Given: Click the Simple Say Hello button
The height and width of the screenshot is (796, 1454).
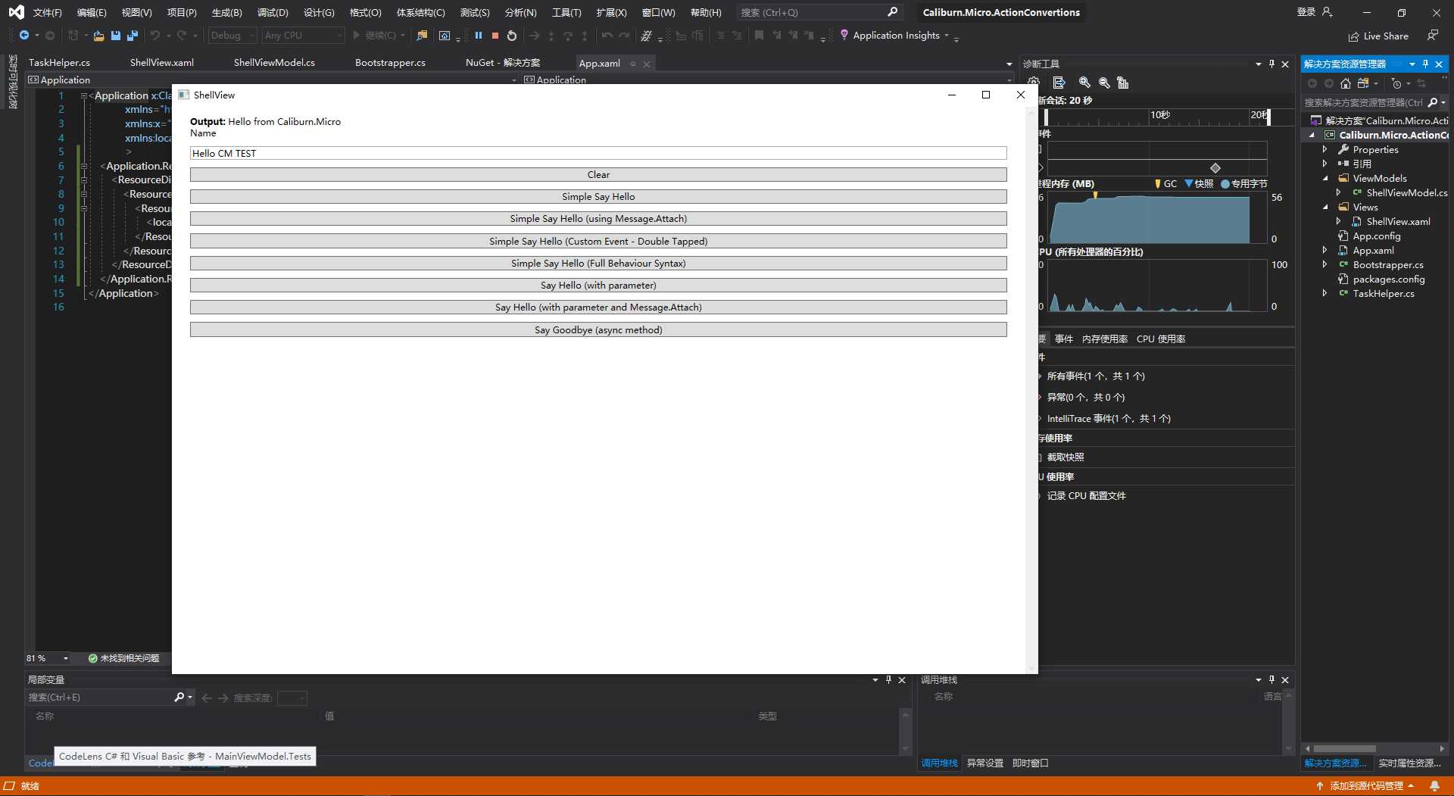Looking at the screenshot, I should click(598, 197).
